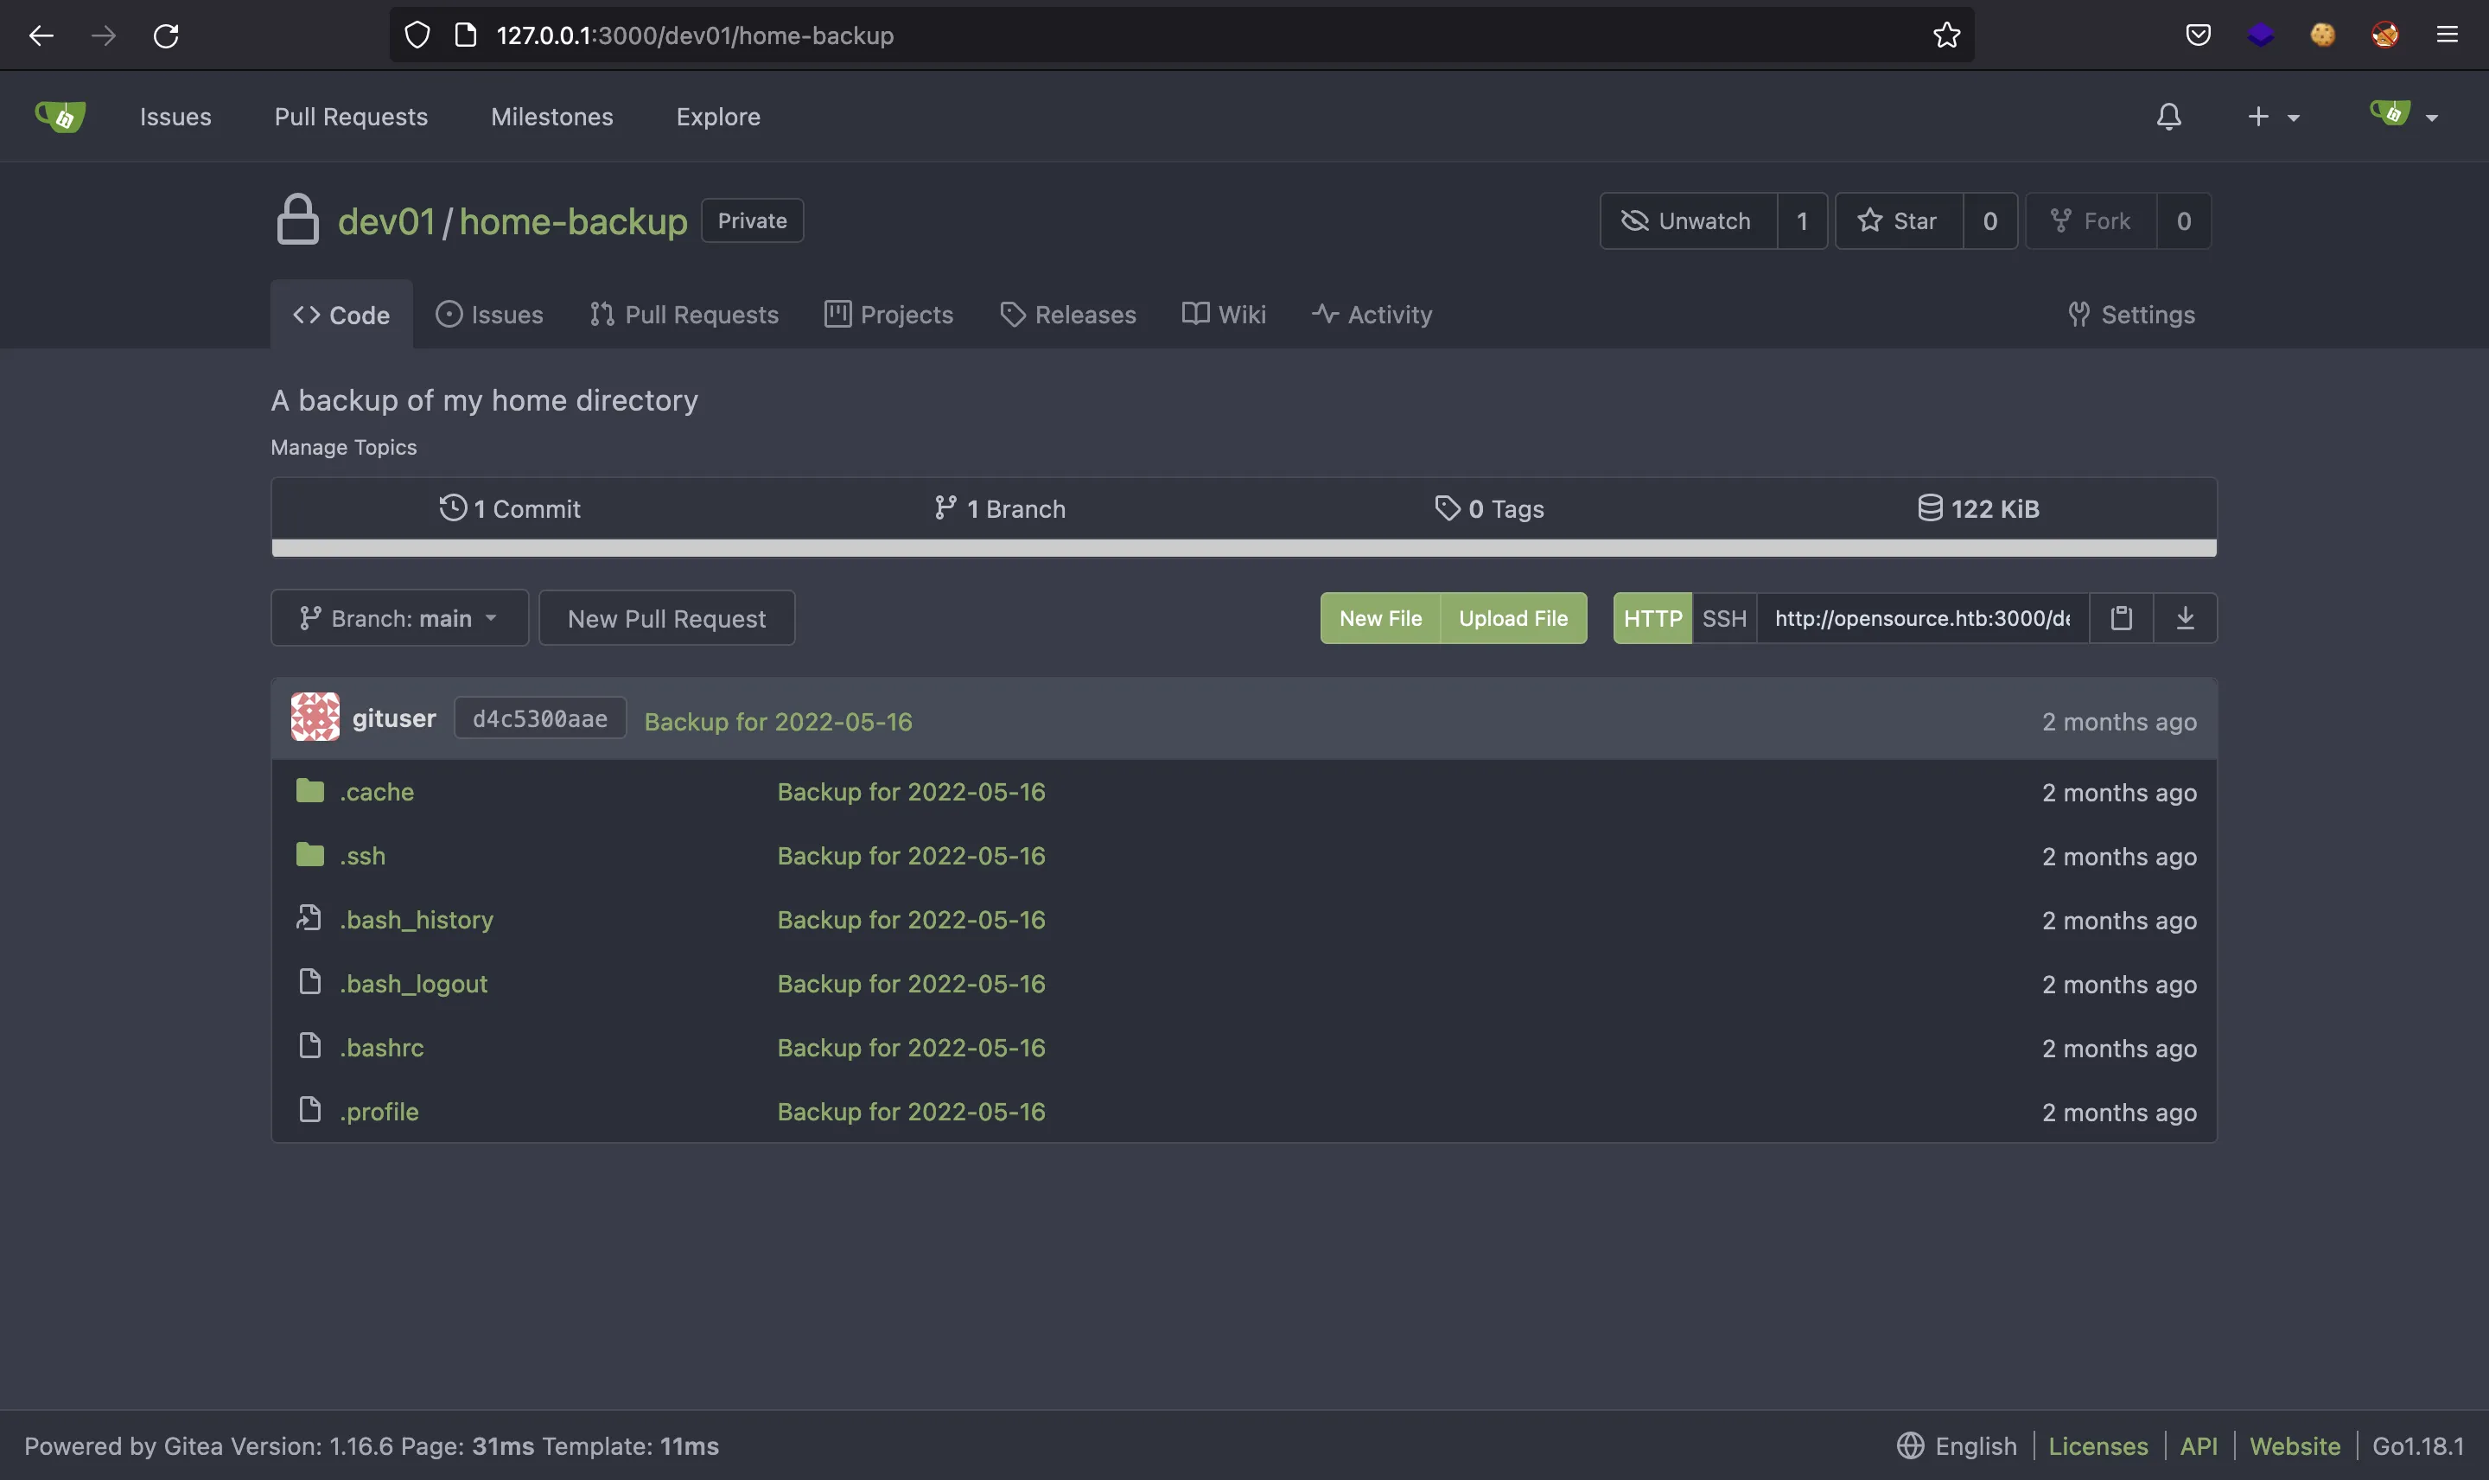Copy the clone URL with clipboard icon
This screenshot has width=2489, height=1480.
2121,618
